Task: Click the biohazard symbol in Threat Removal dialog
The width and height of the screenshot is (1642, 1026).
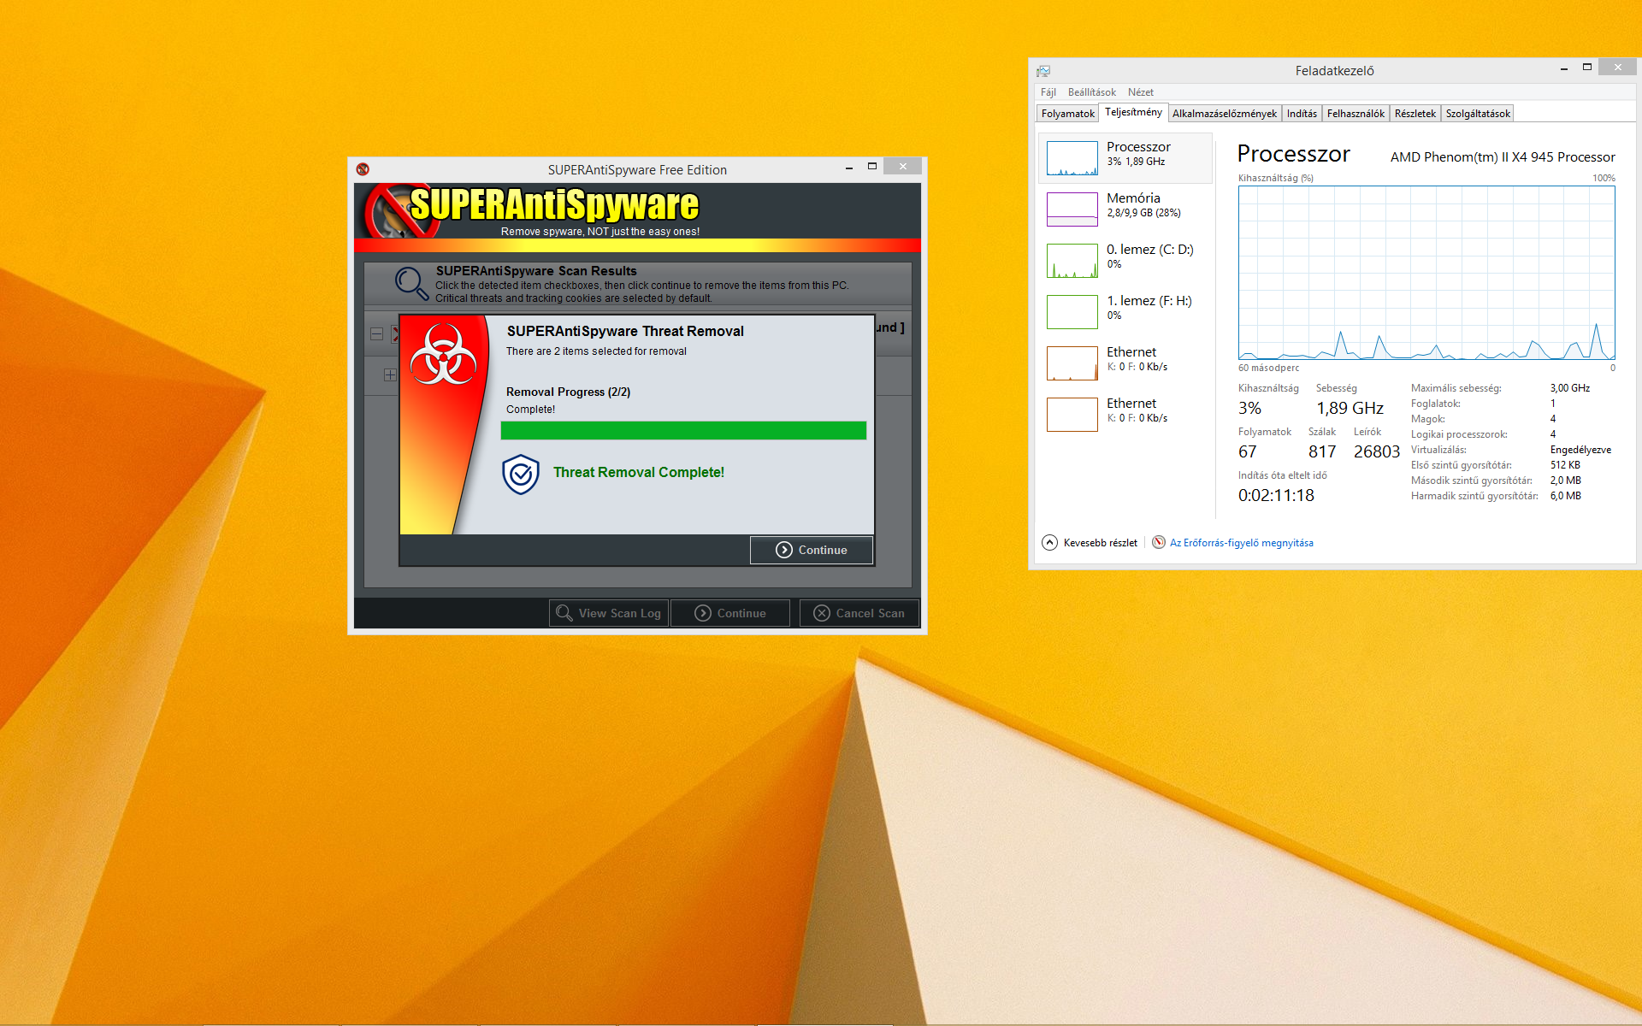Action: click(x=443, y=355)
